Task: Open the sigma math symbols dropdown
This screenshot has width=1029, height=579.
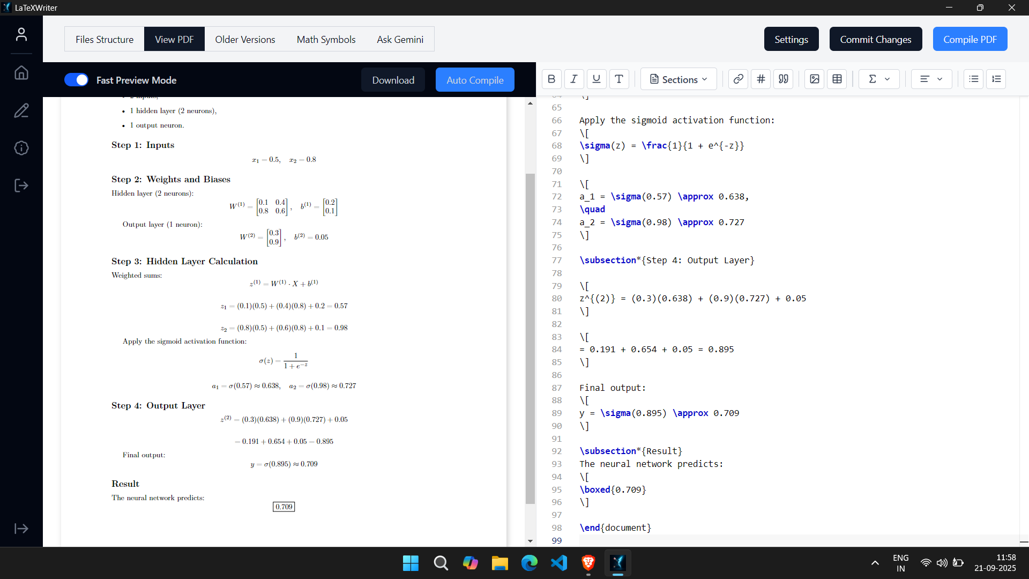Action: 879,79
